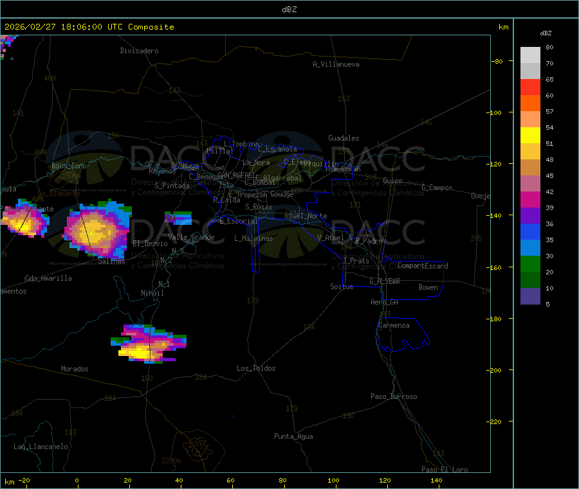Click the storm cell south of Nihuil

click(149, 344)
